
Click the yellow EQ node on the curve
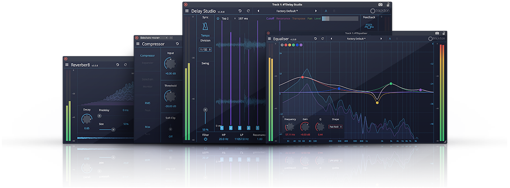(377, 103)
